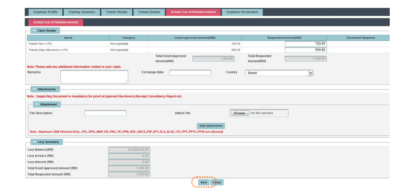Viewport: 414px width, 195px height.
Task: Click the 720.00 grant approved amount cell
Action: 195,44
